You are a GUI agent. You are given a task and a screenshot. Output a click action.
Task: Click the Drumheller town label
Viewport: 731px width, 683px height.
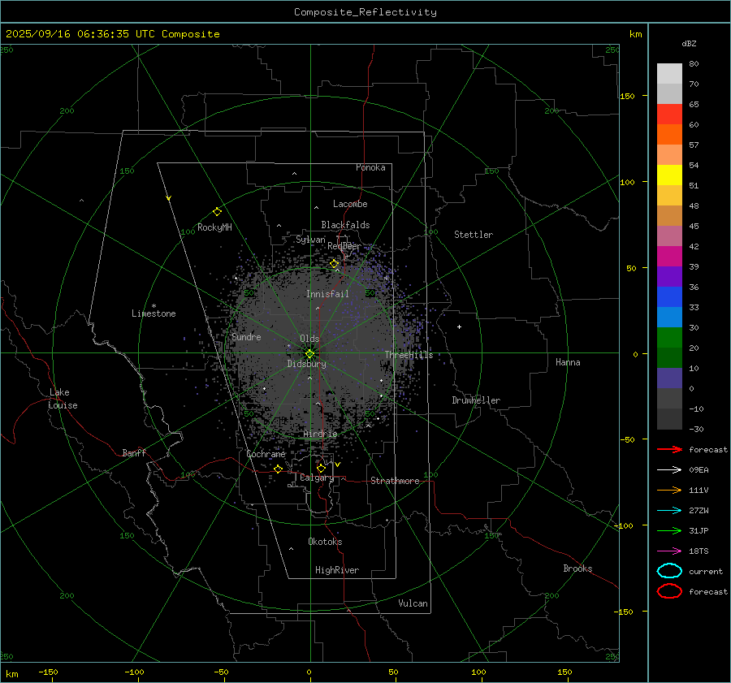(x=476, y=400)
